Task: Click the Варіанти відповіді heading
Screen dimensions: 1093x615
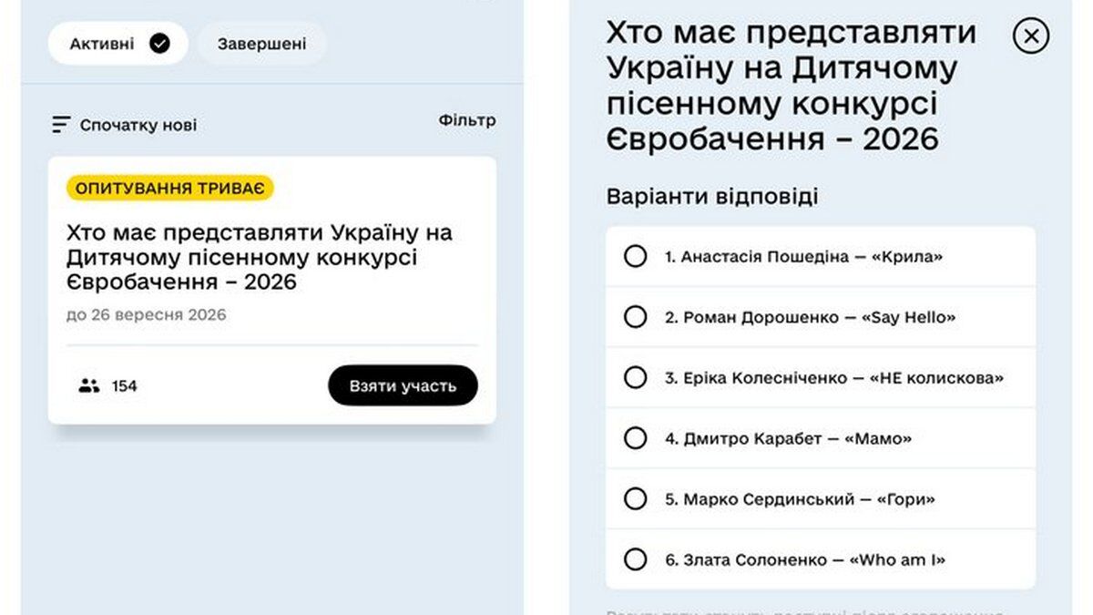Action: coord(712,196)
